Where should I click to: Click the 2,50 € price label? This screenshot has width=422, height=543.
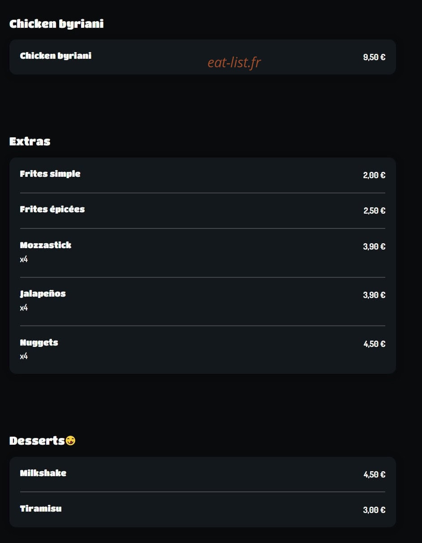(x=374, y=211)
